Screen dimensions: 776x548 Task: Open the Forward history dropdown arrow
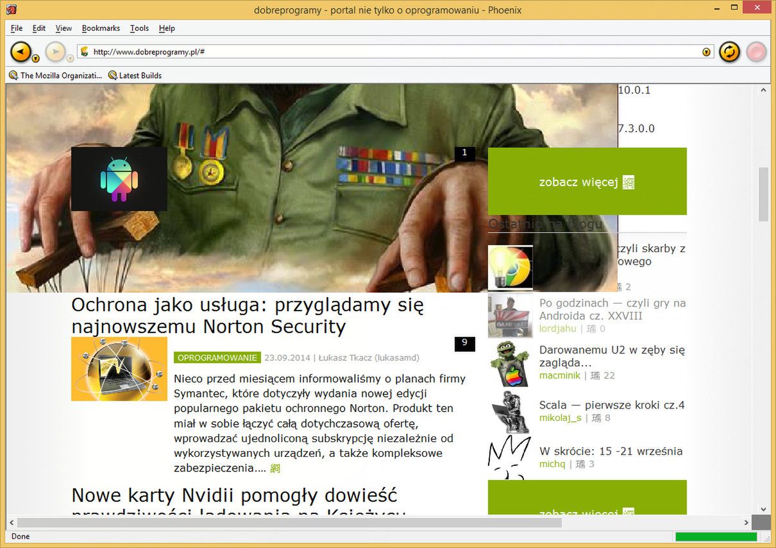tap(70, 58)
